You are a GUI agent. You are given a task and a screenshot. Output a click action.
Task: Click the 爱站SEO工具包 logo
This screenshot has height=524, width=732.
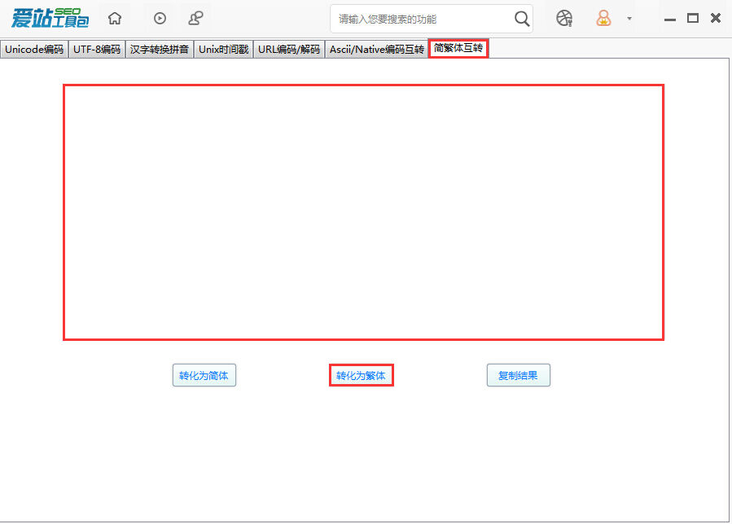point(50,18)
